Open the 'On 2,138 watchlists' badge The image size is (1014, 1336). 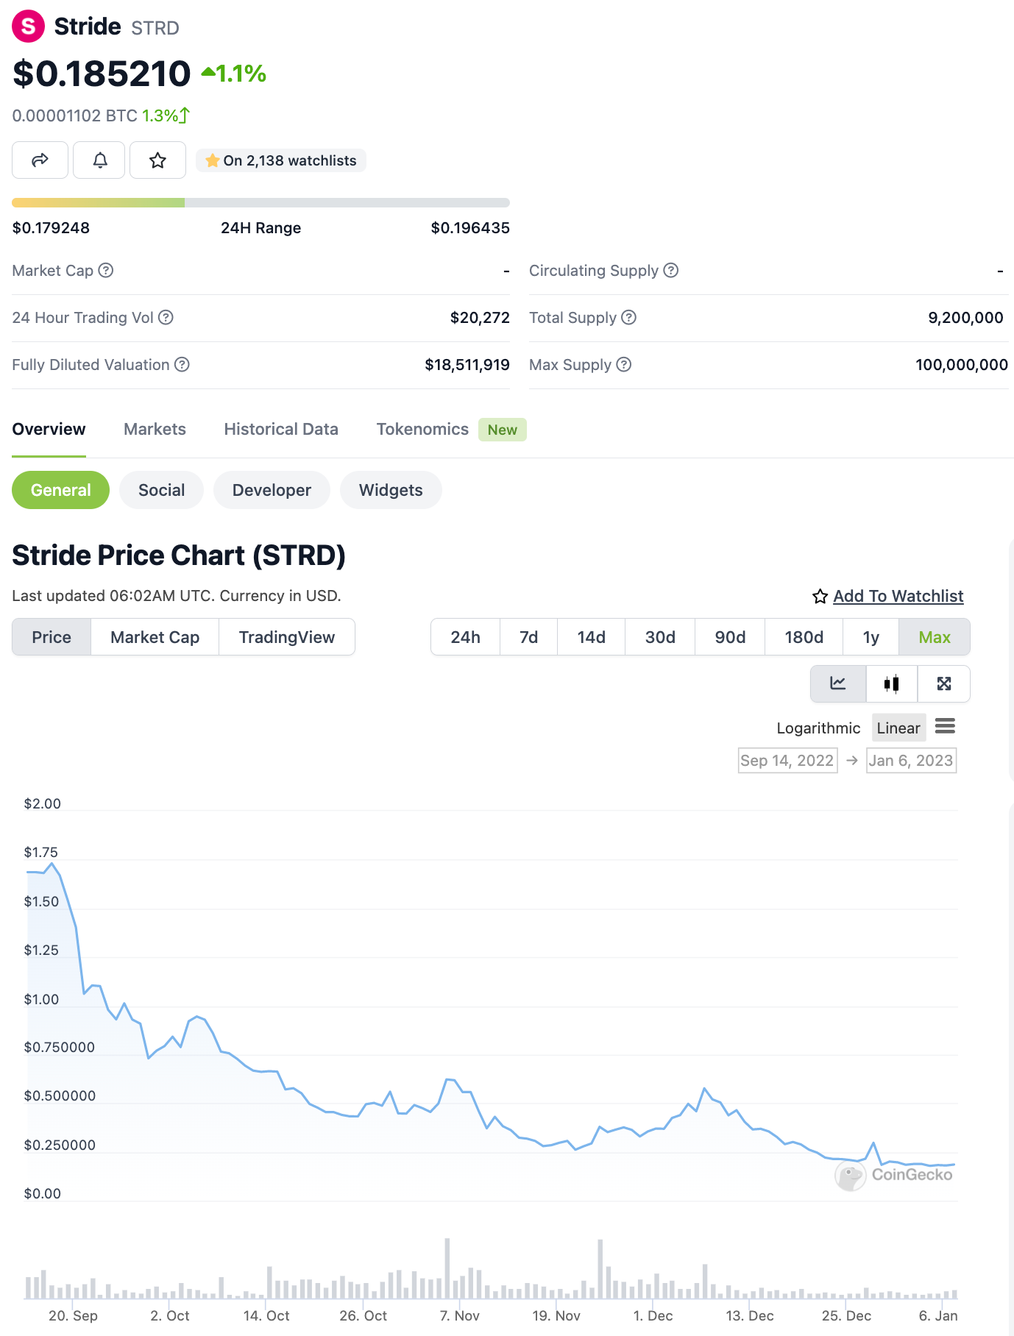click(x=281, y=160)
